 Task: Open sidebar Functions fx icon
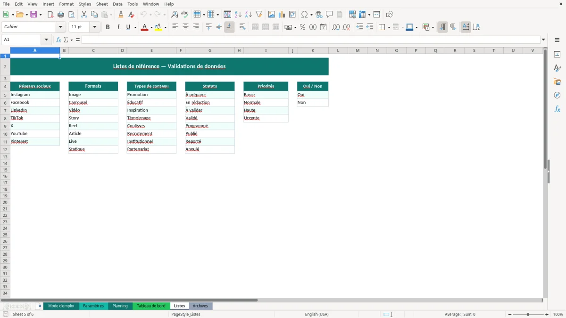(x=557, y=109)
